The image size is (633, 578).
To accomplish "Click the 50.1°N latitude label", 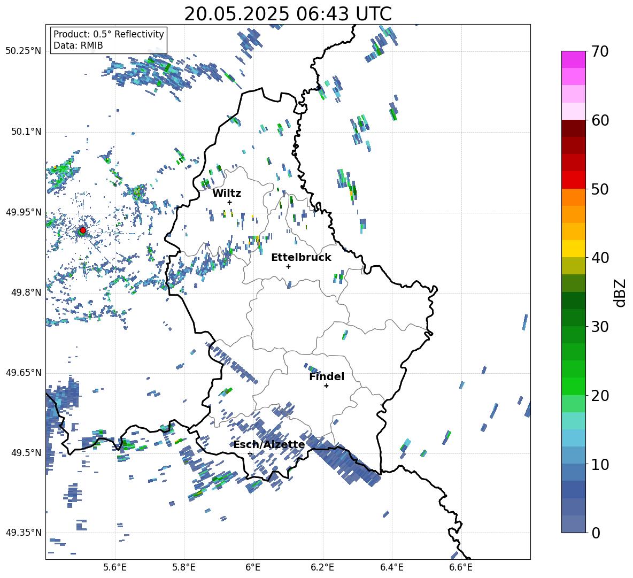I will [26, 132].
